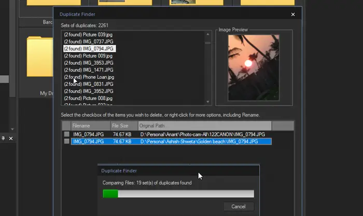Select the Phone Loan.jpg duplicate set
The height and width of the screenshot is (216, 363).
pyautogui.click(x=89, y=77)
